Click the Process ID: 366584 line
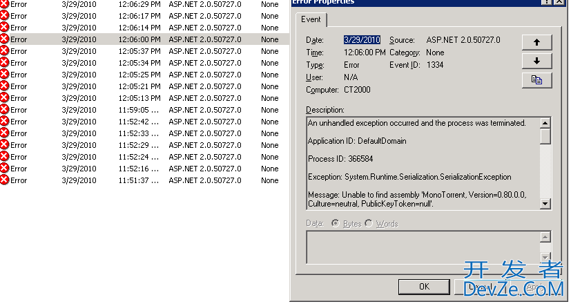Viewport: 571px width, 304px height. 340,159
